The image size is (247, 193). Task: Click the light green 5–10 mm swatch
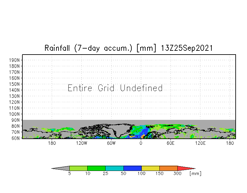tap(78, 168)
